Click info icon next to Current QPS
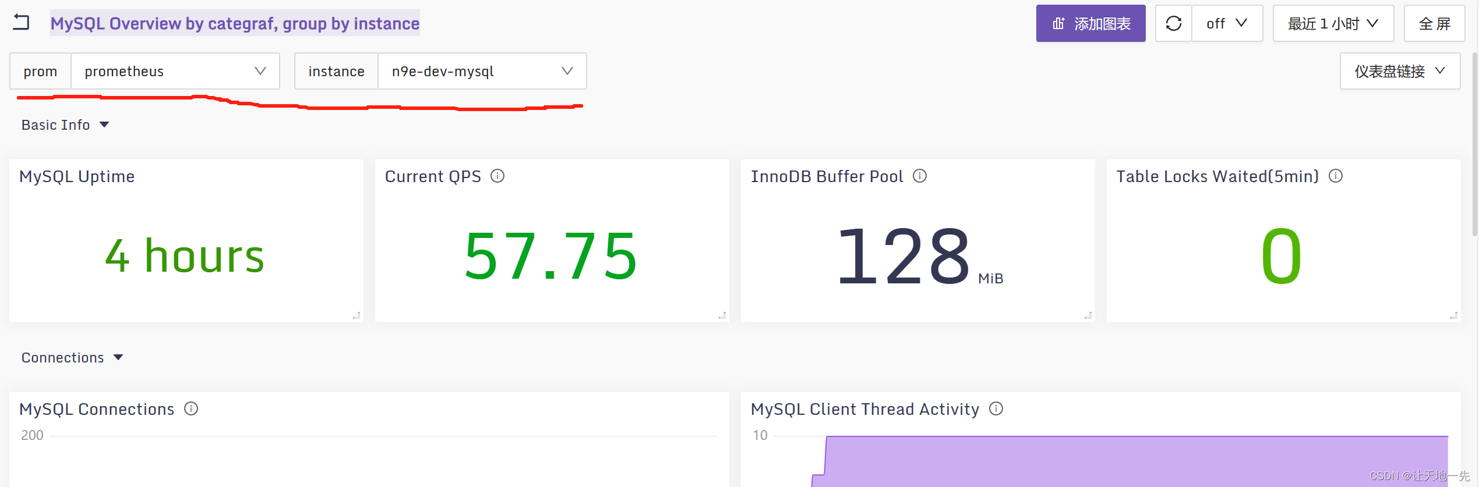 tap(497, 176)
